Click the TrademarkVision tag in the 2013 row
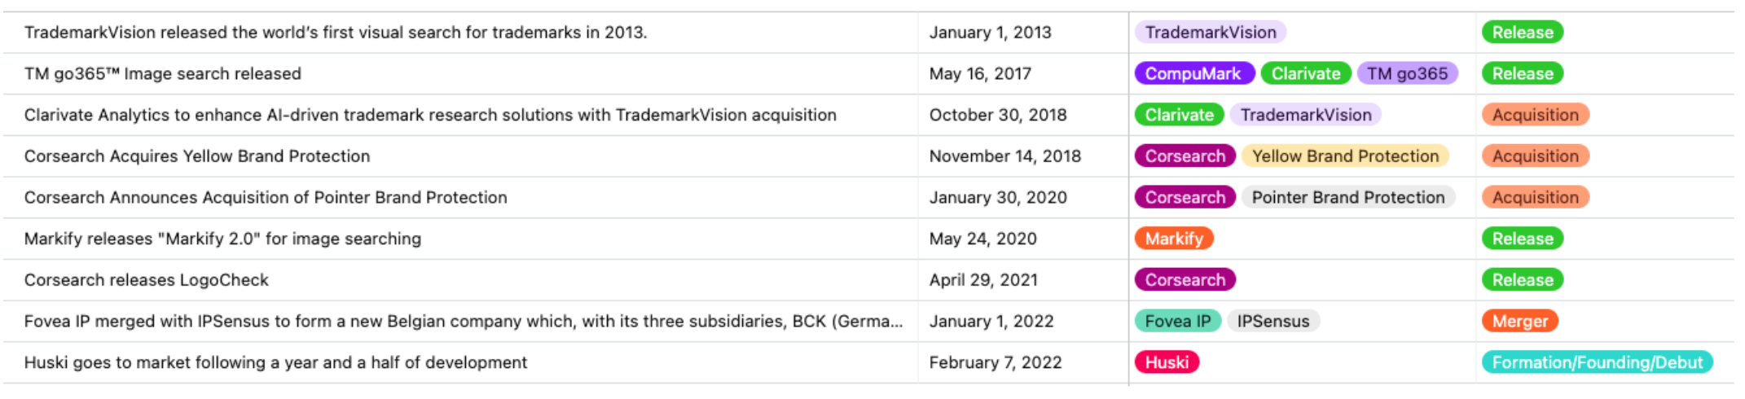 click(x=1210, y=33)
